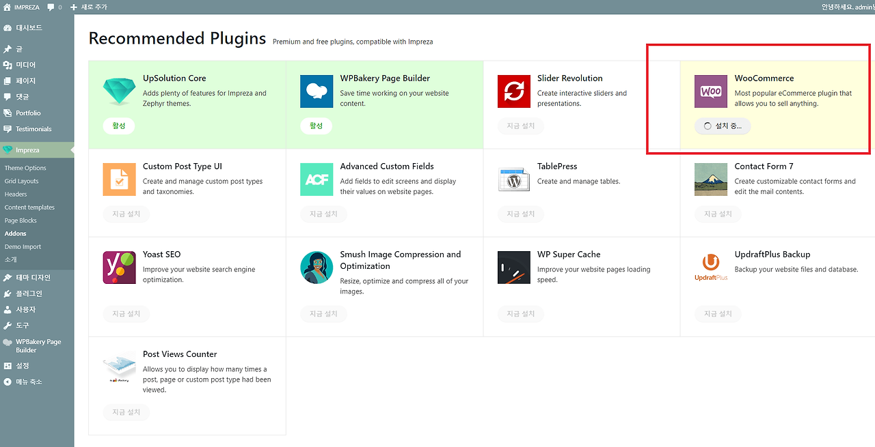Click the WooCommerce logo icon
The width and height of the screenshot is (875, 447).
(x=711, y=91)
